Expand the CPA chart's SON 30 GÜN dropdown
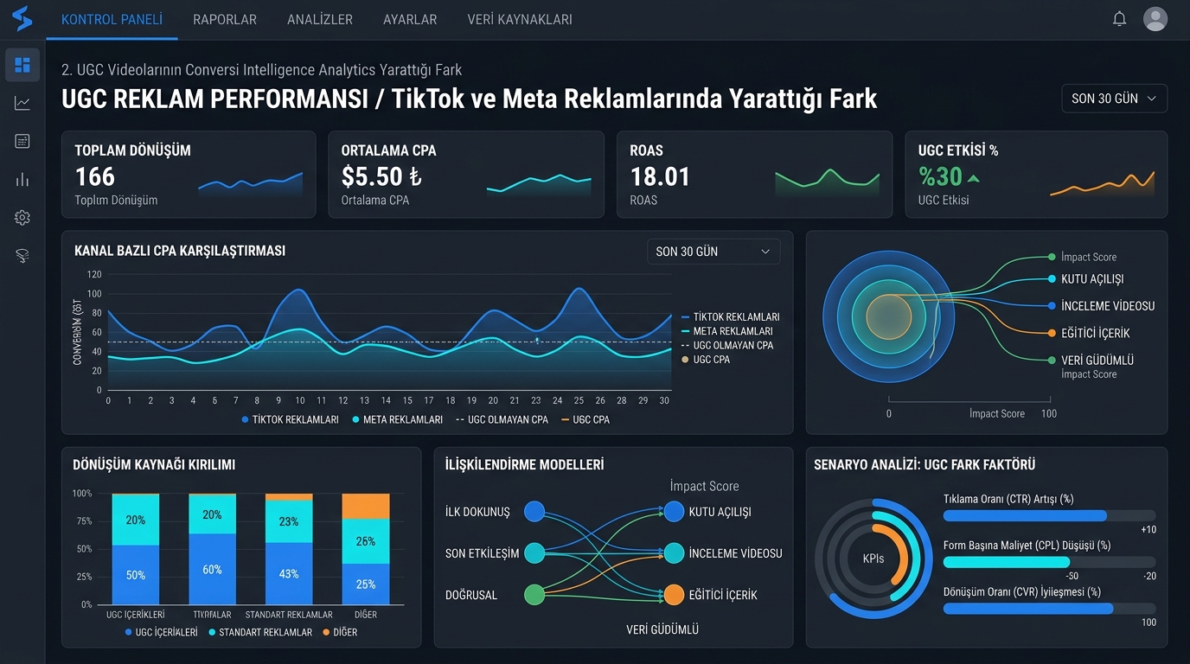This screenshot has width=1190, height=664. click(713, 252)
